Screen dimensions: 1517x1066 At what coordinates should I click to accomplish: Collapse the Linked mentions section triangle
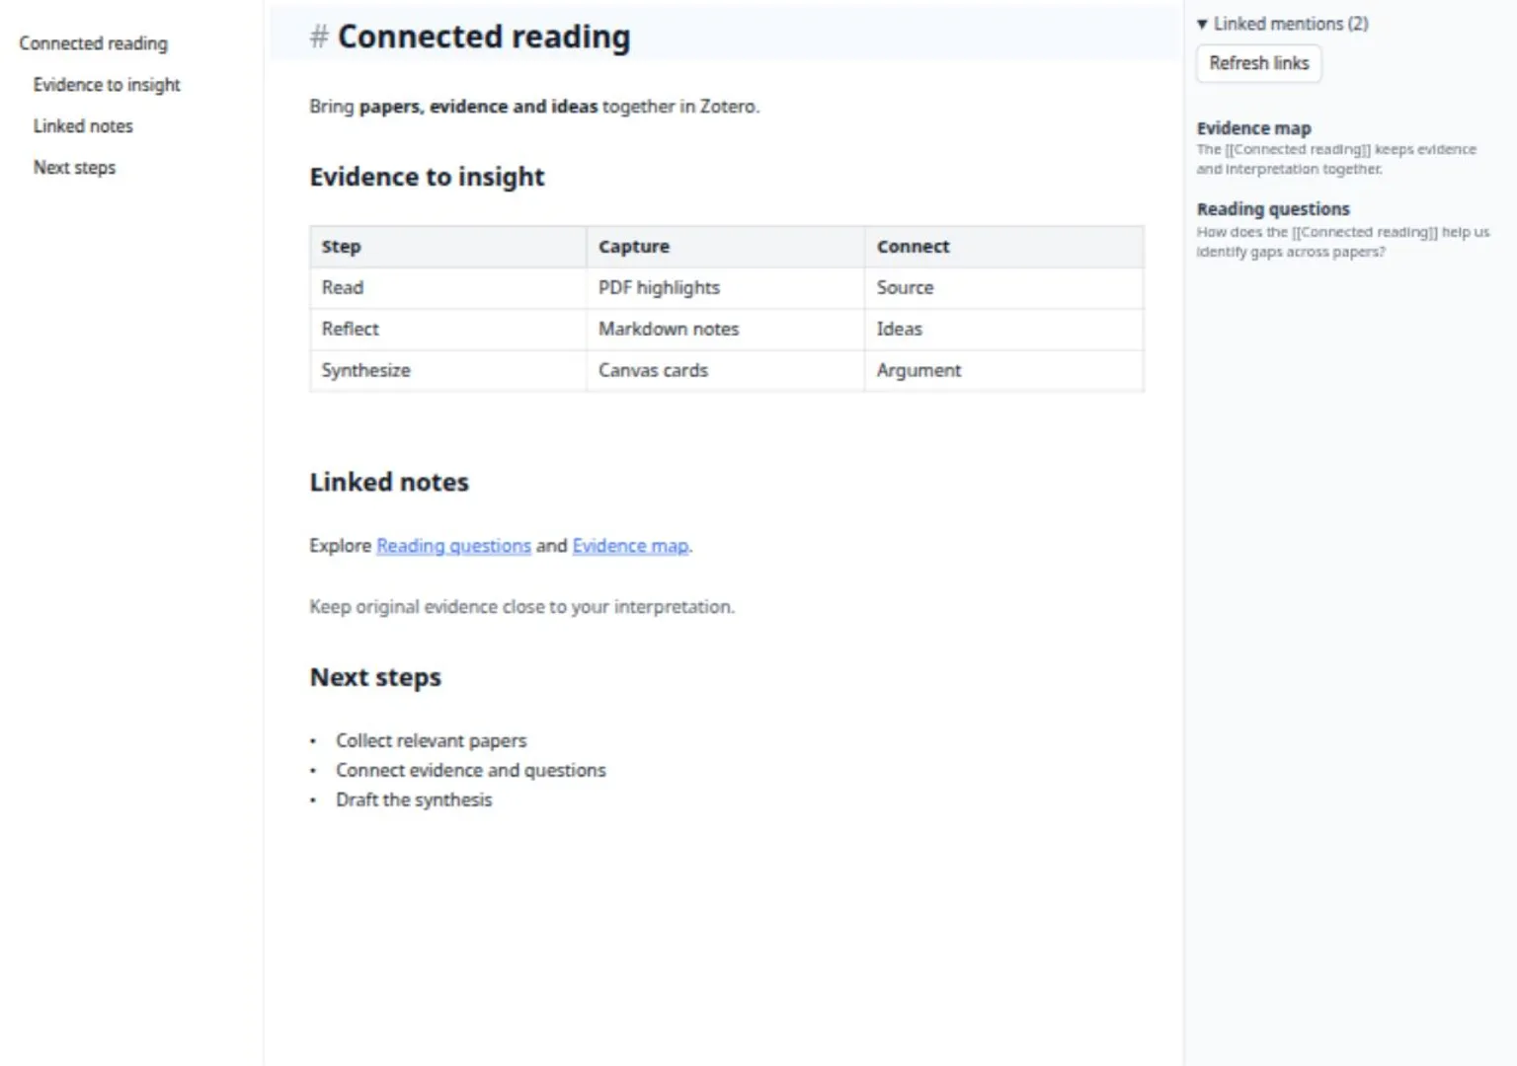pos(1202,24)
